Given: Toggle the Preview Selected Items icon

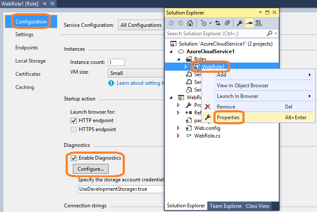Looking at the screenshot, I should coord(249,23).
